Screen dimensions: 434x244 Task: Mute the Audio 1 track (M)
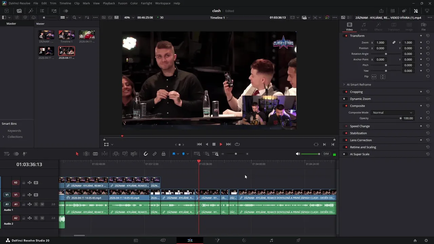(x=42, y=204)
